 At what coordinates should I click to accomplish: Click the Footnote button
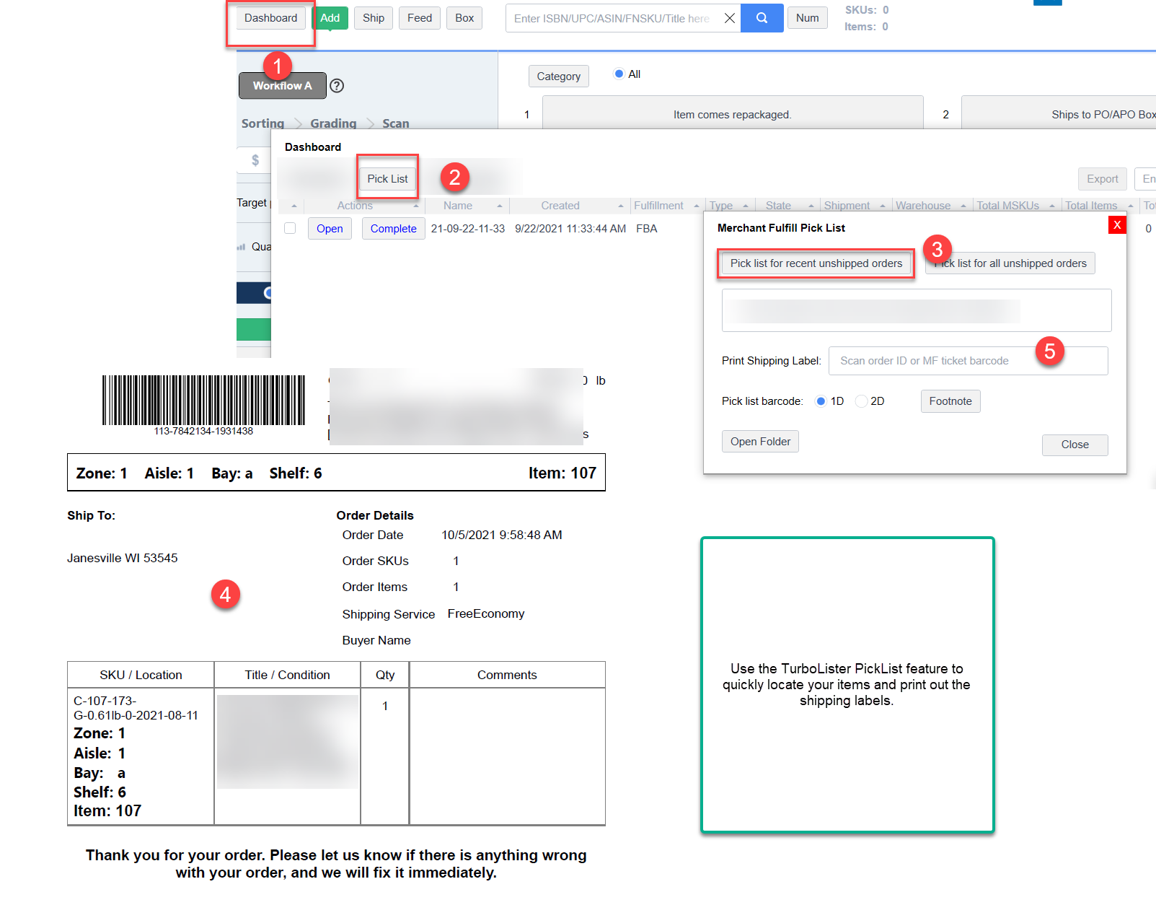point(950,401)
